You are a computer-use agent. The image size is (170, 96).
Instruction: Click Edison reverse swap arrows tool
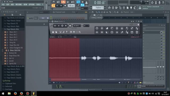coord(132,28)
